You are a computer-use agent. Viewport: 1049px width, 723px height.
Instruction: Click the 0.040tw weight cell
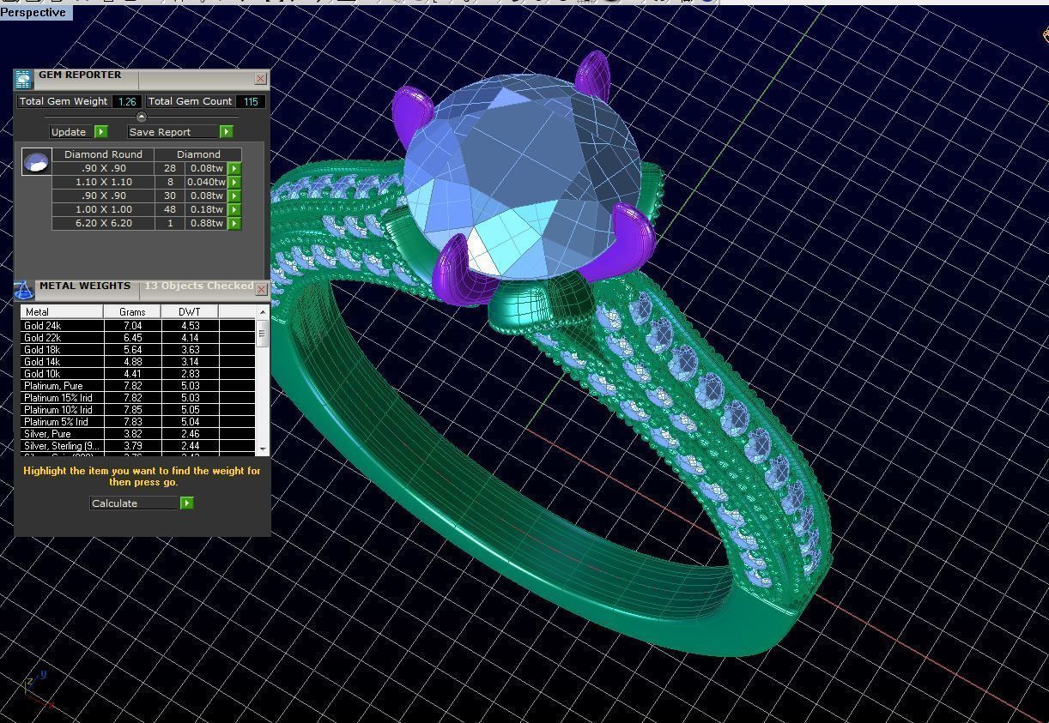click(206, 182)
